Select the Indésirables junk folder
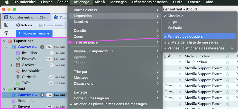 31,71
